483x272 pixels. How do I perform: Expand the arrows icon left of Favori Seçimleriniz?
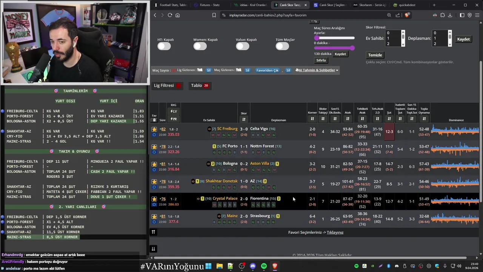[153, 232]
